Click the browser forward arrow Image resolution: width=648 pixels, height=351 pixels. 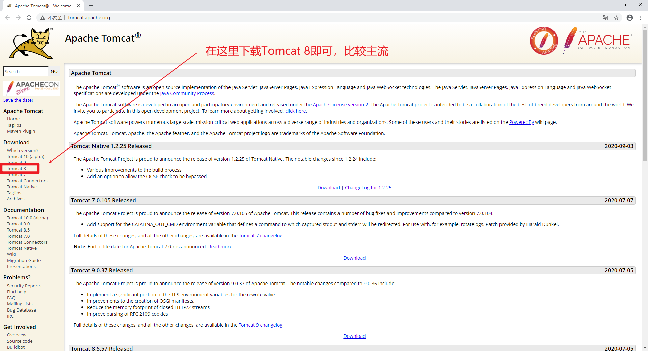[x=18, y=18]
